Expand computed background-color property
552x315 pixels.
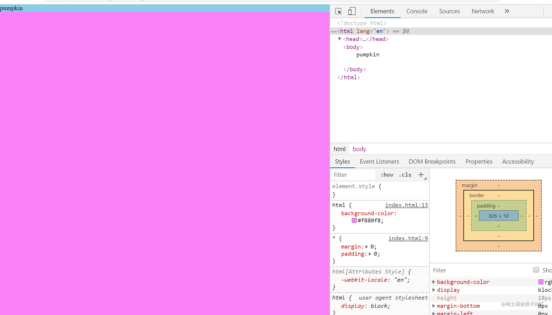[x=434, y=282]
